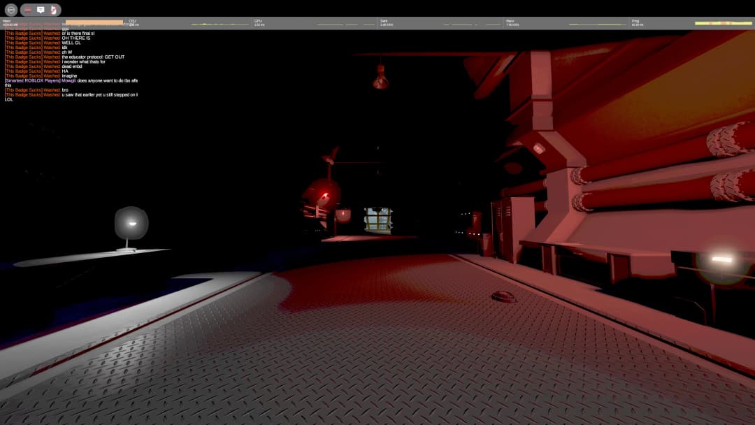Click chat message "WELL GL"
Viewport: 755px width, 425px height.
(71, 43)
